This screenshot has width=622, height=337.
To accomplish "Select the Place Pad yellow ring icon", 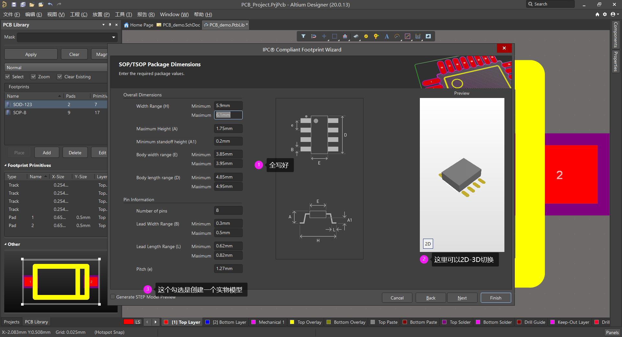I will tap(366, 36).
